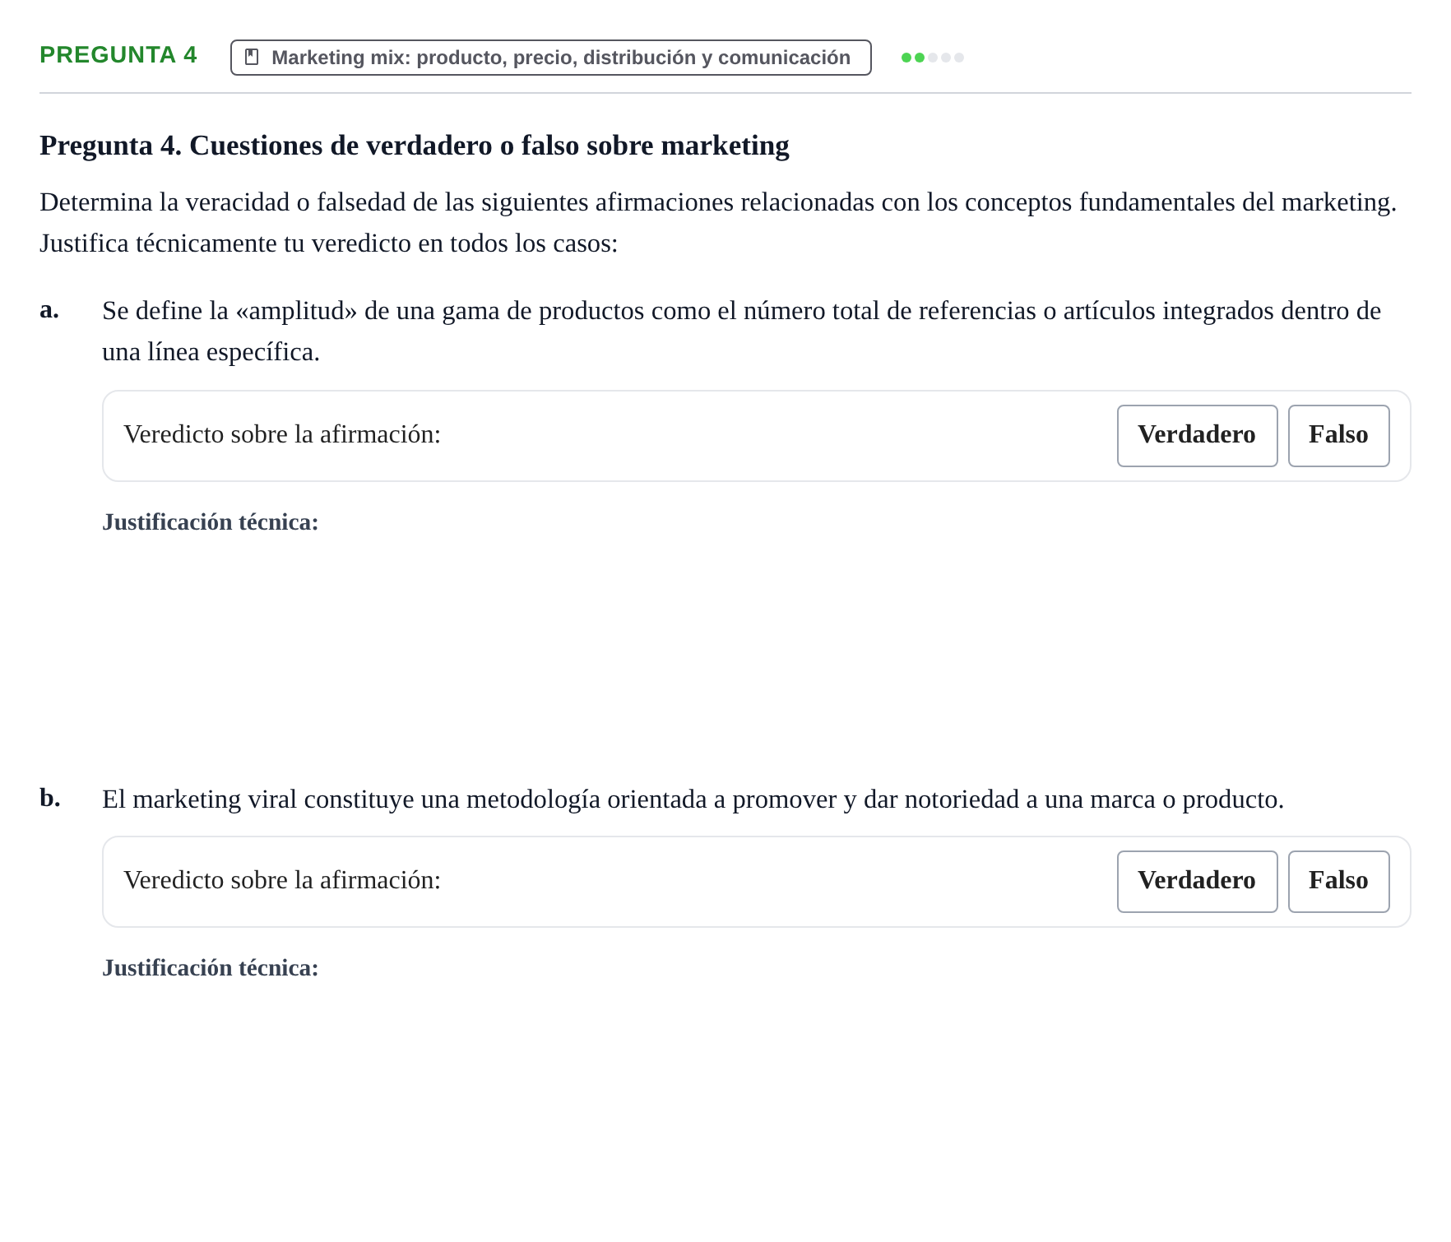
Task: Click statement b text about marketing viral
Action: [693, 799]
